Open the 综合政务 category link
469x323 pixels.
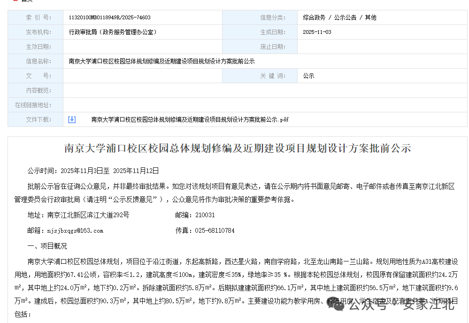pyautogui.click(x=314, y=17)
